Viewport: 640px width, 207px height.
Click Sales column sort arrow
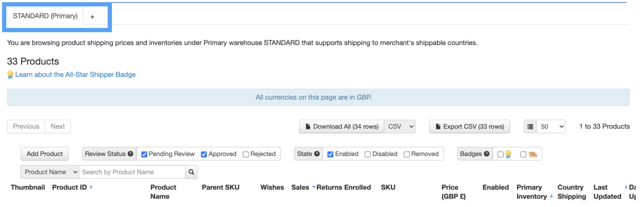tap(314, 187)
